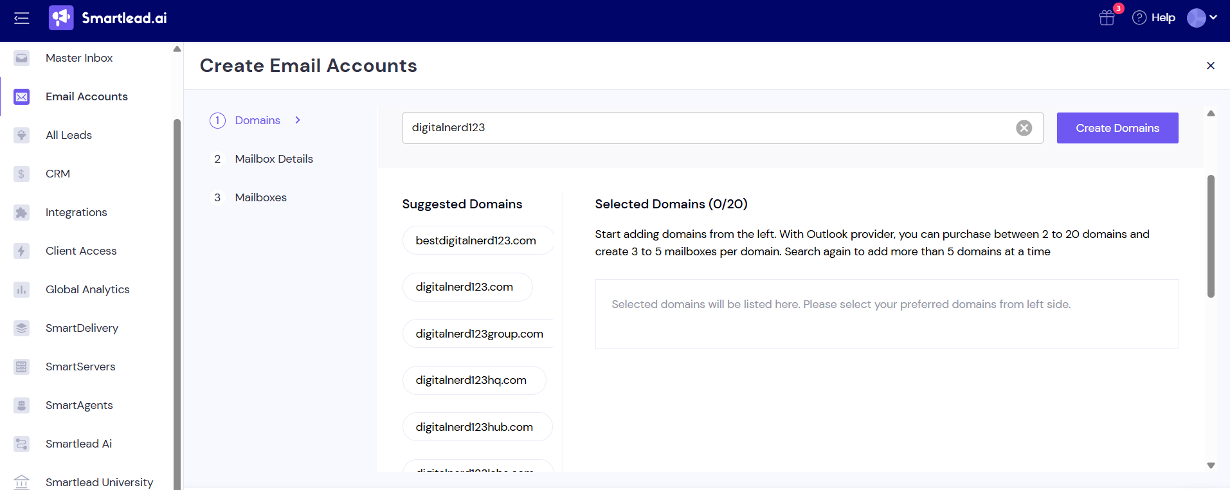Open Global Analytics page
The width and height of the screenshot is (1230, 490).
[87, 289]
